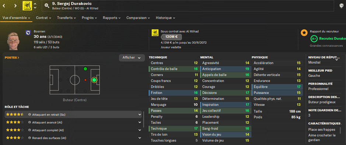Image resolution: width=346 pixels, height=145 pixels.
Task: Click the Recrutez Durakovic link
Action: point(332,39)
